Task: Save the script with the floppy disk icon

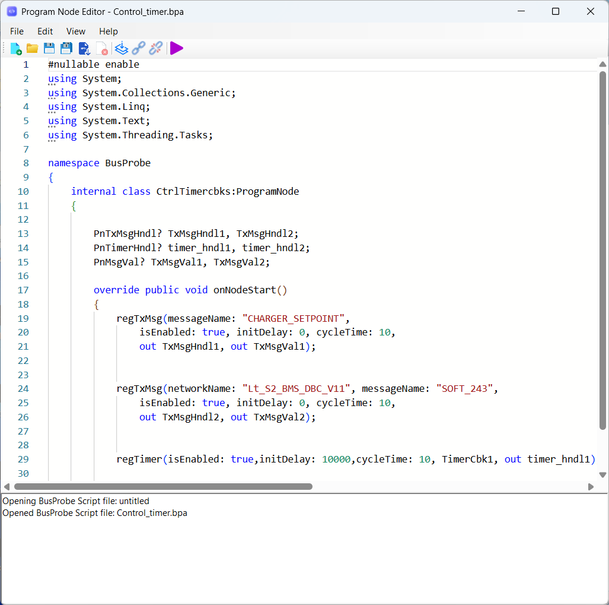Action: [x=49, y=49]
